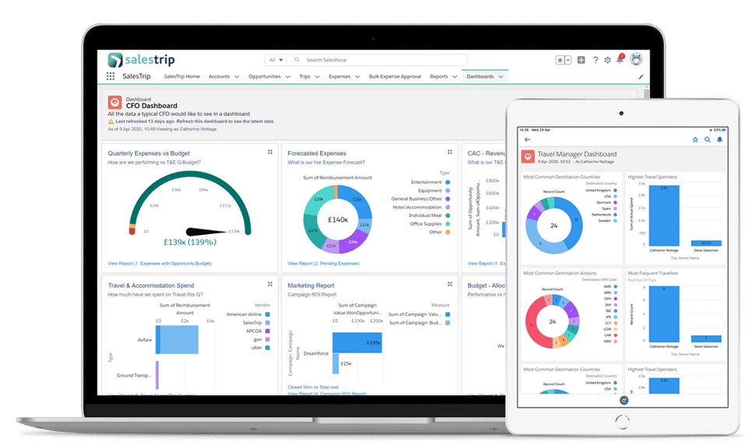Open the Trips tab

coord(305,76)
